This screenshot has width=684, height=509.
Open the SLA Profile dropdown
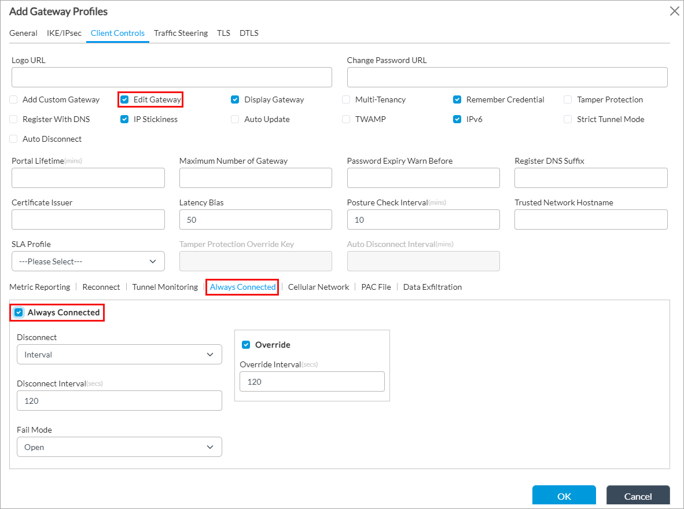click(88, 261)
